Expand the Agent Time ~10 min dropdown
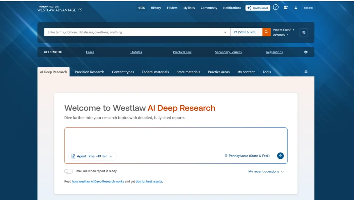The height and width of the screenshot is (200, 354). [x=92, y=156]
